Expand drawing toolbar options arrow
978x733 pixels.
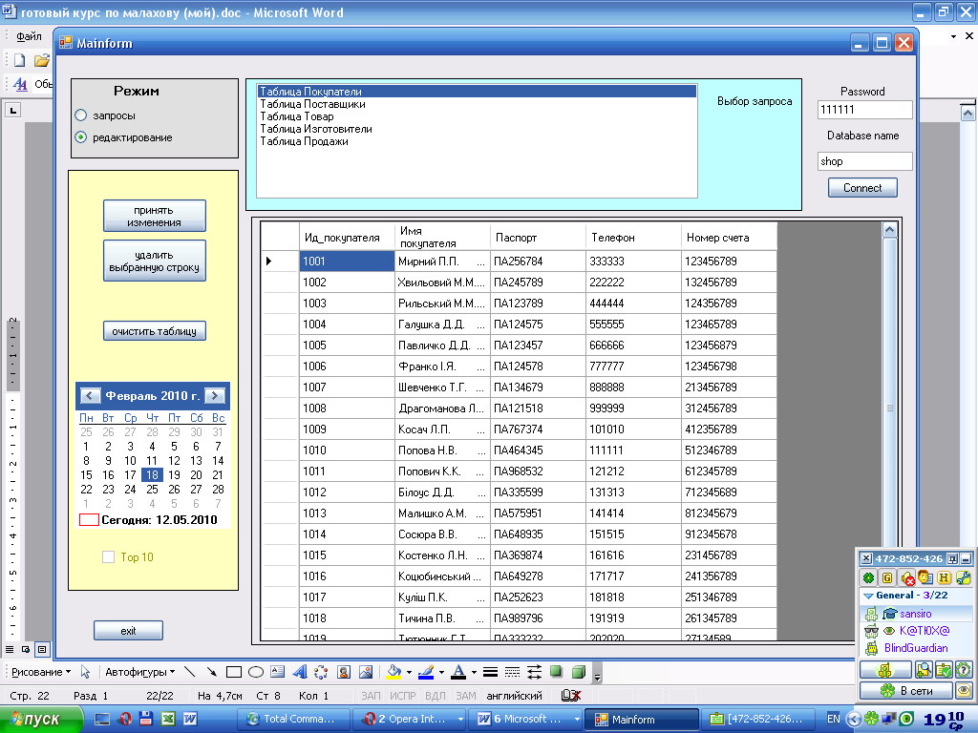(x=597, y=673)
